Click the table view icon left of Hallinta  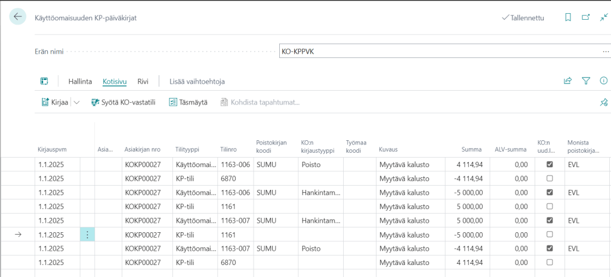pos(44,81)
